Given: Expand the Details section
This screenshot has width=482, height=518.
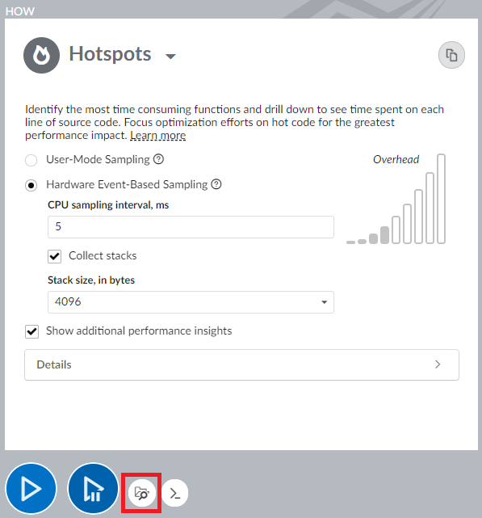Looking at the screenshot, I should [241, 364].
